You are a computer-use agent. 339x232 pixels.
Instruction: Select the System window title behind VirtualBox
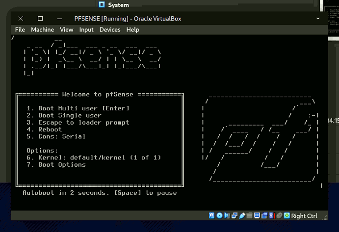coord(118,5)
